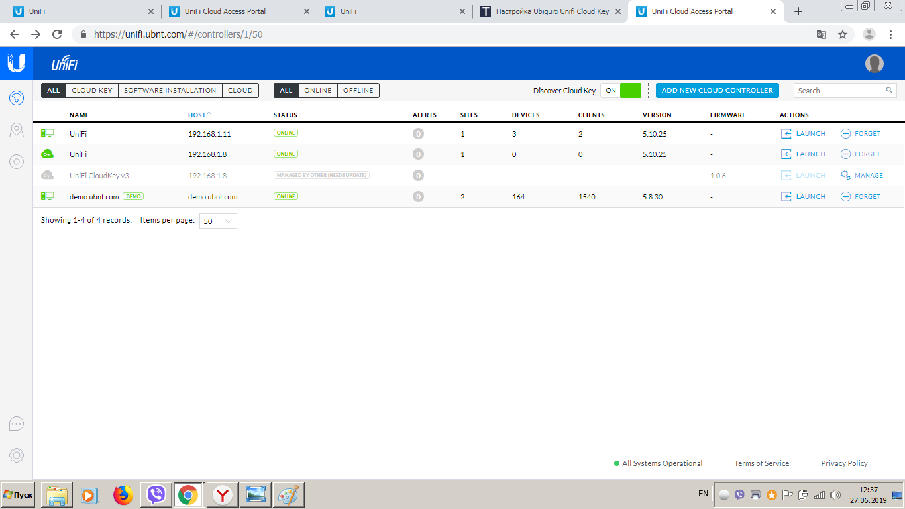
Task: Open the circular target sidebar icon
Action: coord(17,161)
